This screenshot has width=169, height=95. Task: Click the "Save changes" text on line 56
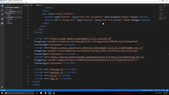132,20
